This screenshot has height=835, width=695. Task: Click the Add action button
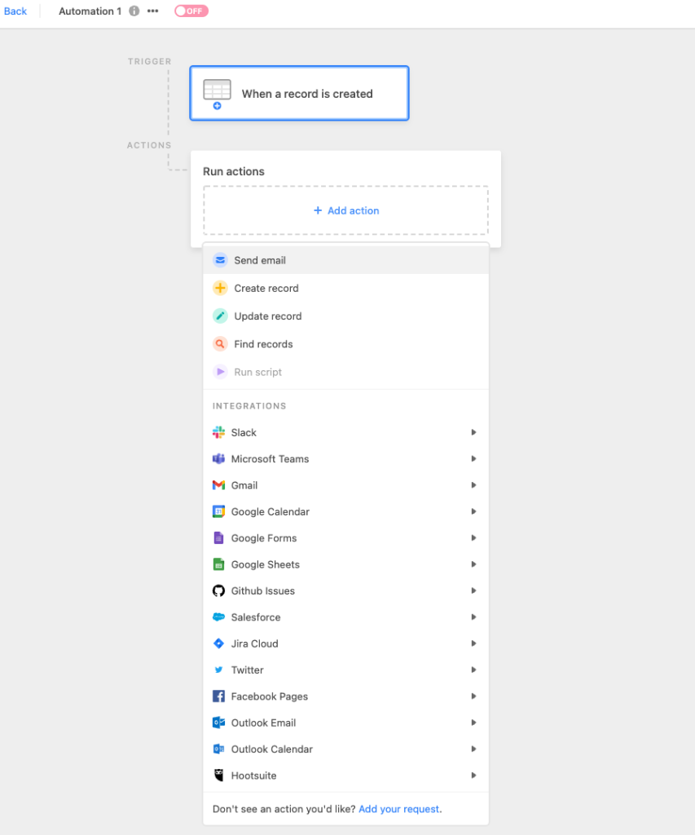(x=346, y=211)
